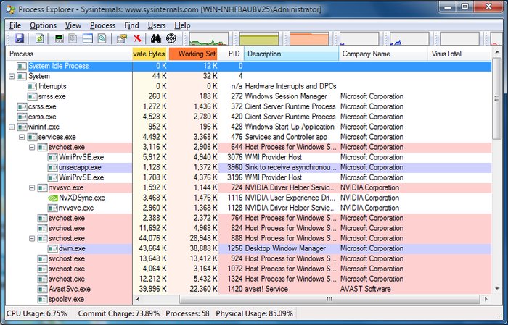The width and height of the screenshot is (508, 325).
Task: Toggle lower pane window icon
Action: click(x=88, y=39)
